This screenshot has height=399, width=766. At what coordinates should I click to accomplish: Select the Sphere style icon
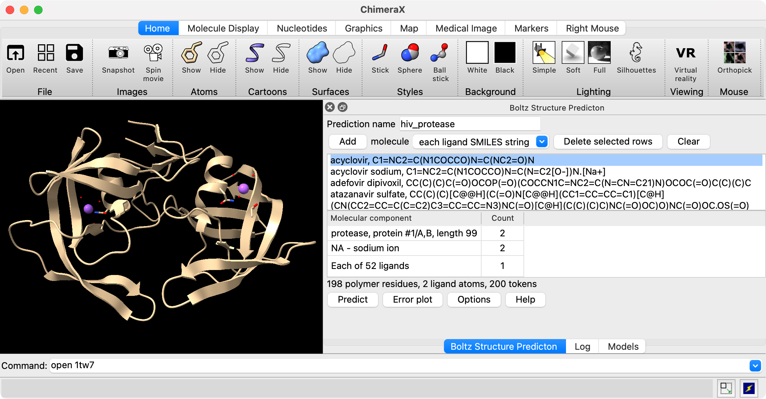tap(410, 53)
